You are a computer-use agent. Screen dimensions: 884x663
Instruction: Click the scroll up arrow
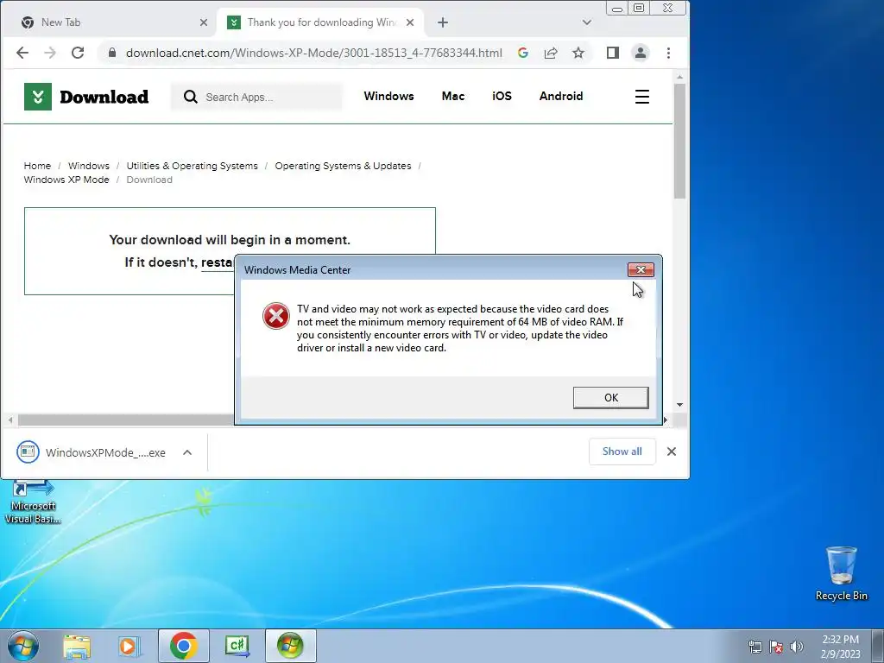pos(679,77)
